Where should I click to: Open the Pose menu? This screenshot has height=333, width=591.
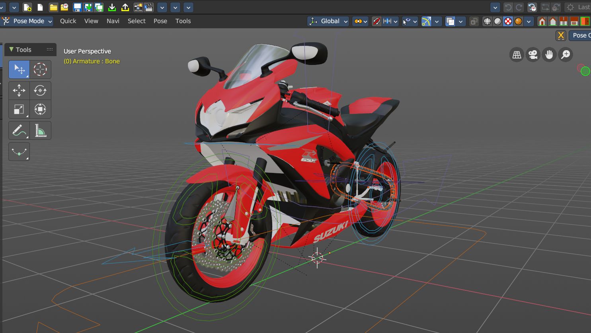(x=160, y=21)
